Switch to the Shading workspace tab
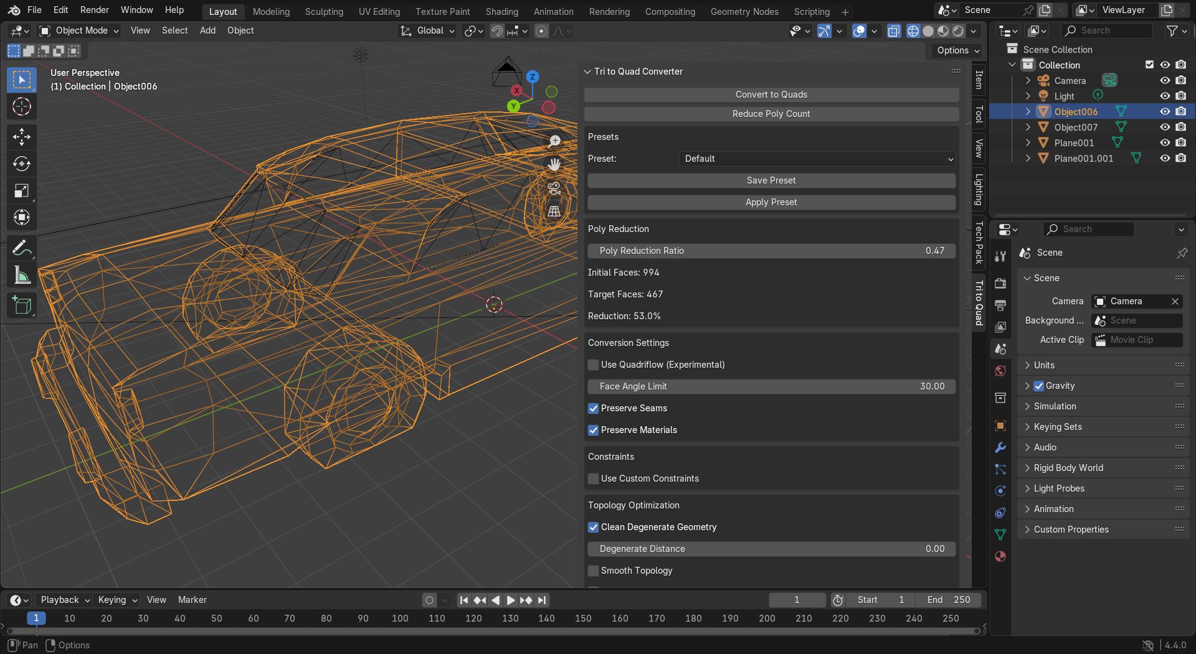Viewport: 1196px width, 654px height. [501, 11]
